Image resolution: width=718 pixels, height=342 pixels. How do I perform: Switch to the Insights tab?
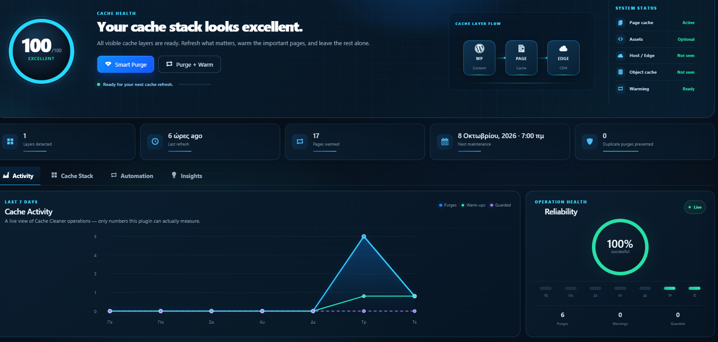click(x=187, y=176)
